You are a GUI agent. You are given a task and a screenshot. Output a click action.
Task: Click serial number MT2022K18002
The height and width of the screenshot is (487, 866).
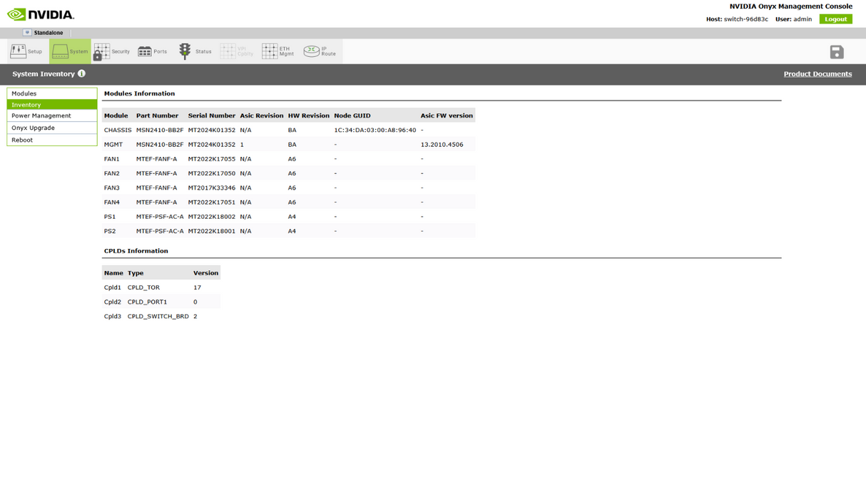212,217
